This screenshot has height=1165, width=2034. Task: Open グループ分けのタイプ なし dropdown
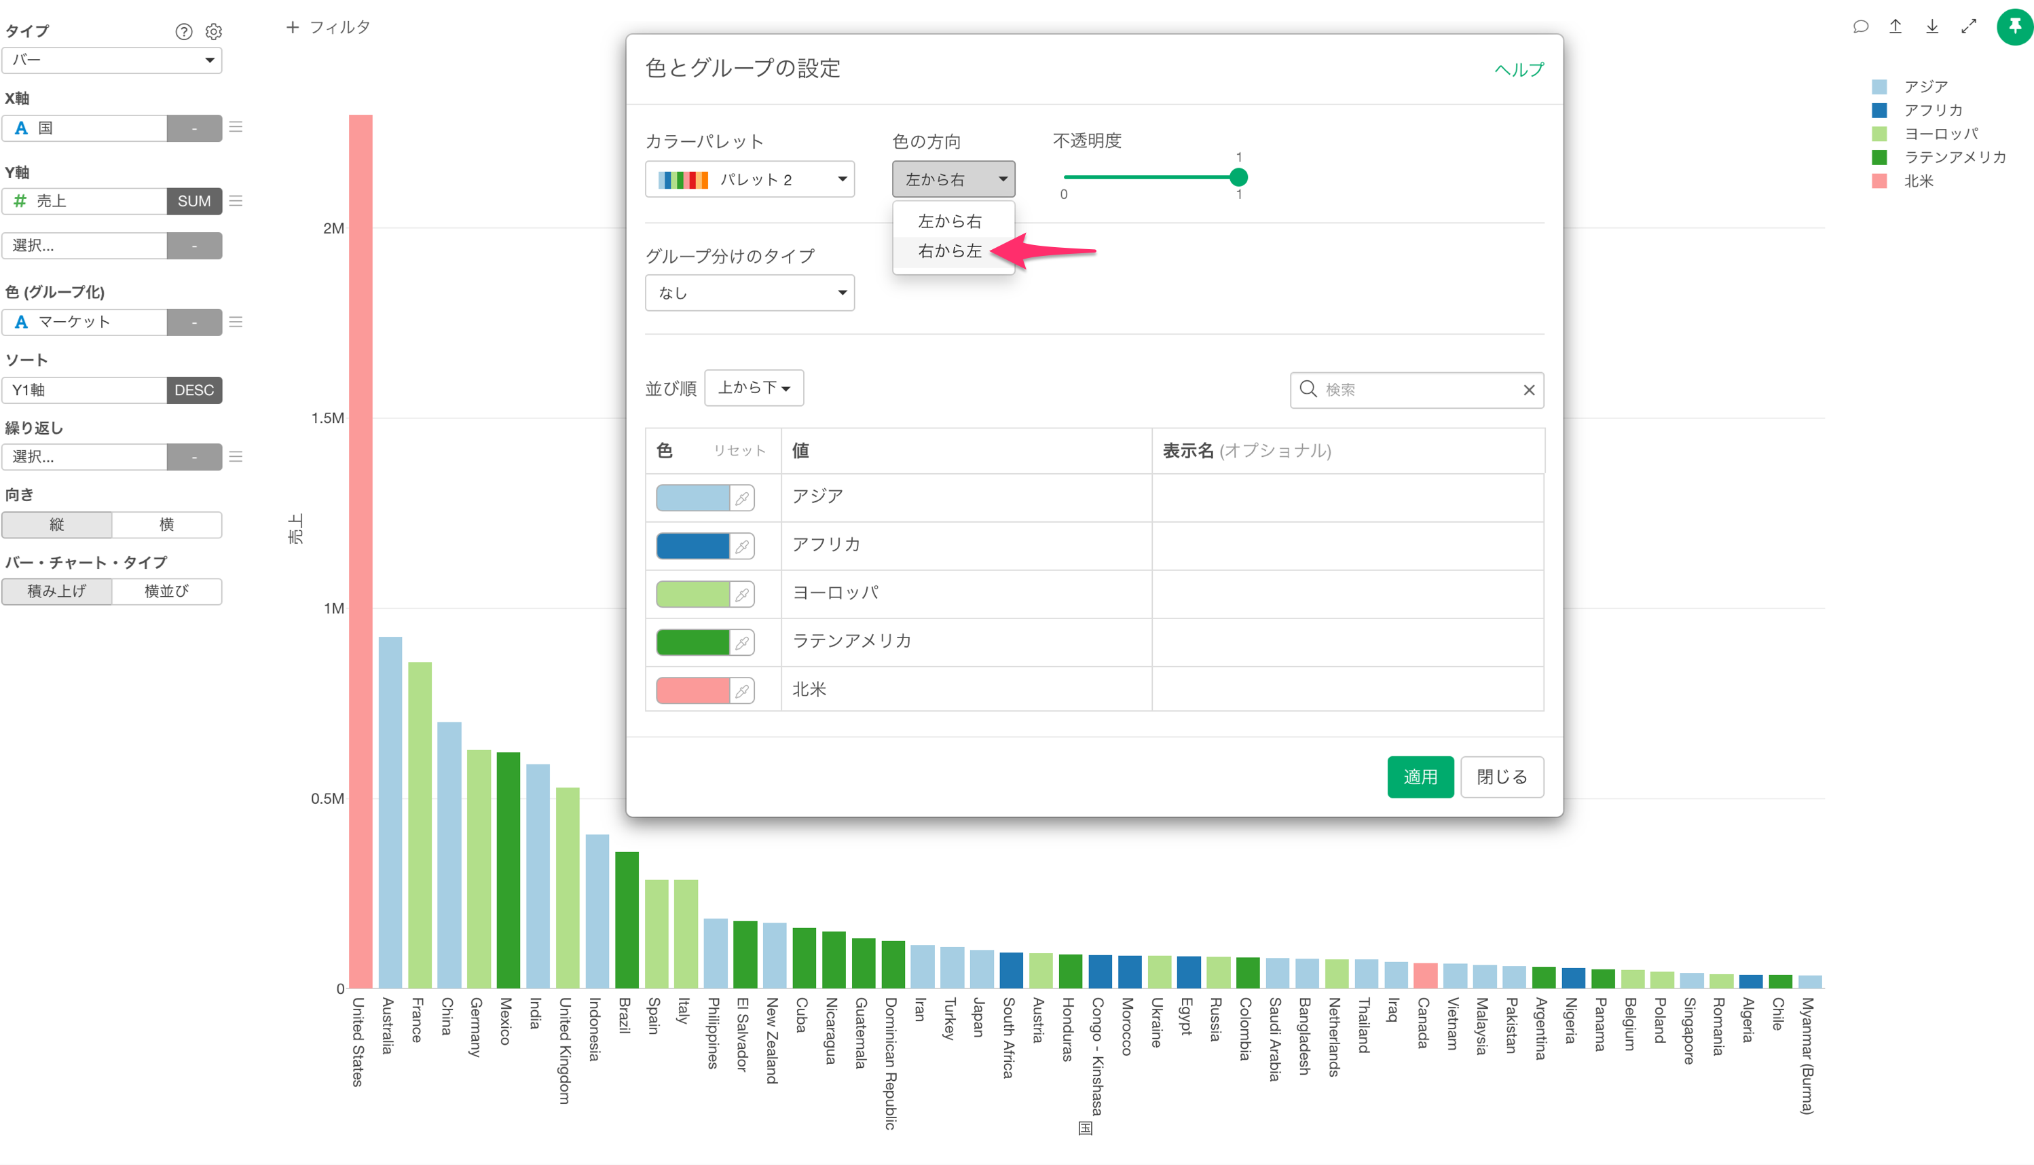pos(750,293)
